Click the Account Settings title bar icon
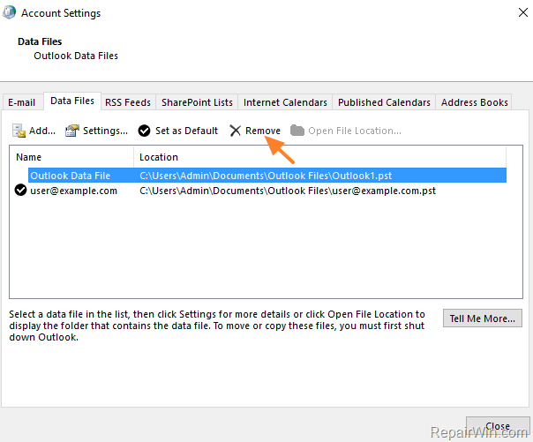Image resolution: width=533 pixels, height=442 pixels. coord(9,12)
